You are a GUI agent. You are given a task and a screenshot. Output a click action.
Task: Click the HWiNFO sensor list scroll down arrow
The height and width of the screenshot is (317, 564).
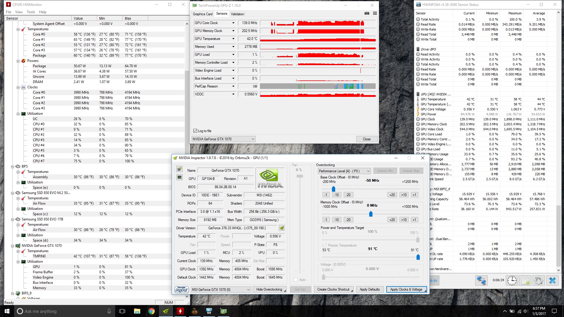point(558,270)
